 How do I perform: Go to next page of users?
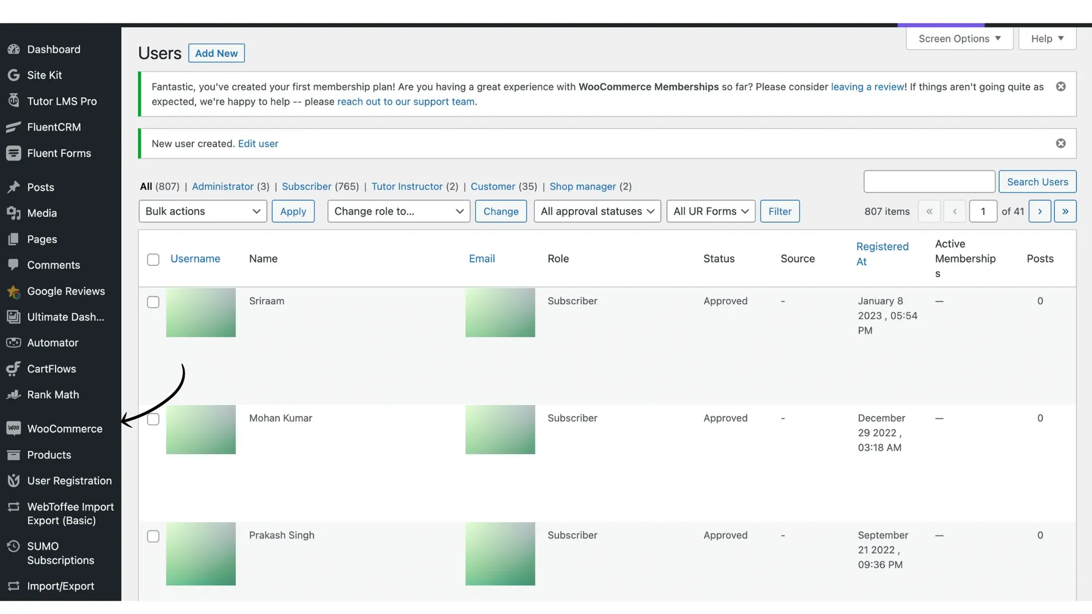pos(1040,211)
